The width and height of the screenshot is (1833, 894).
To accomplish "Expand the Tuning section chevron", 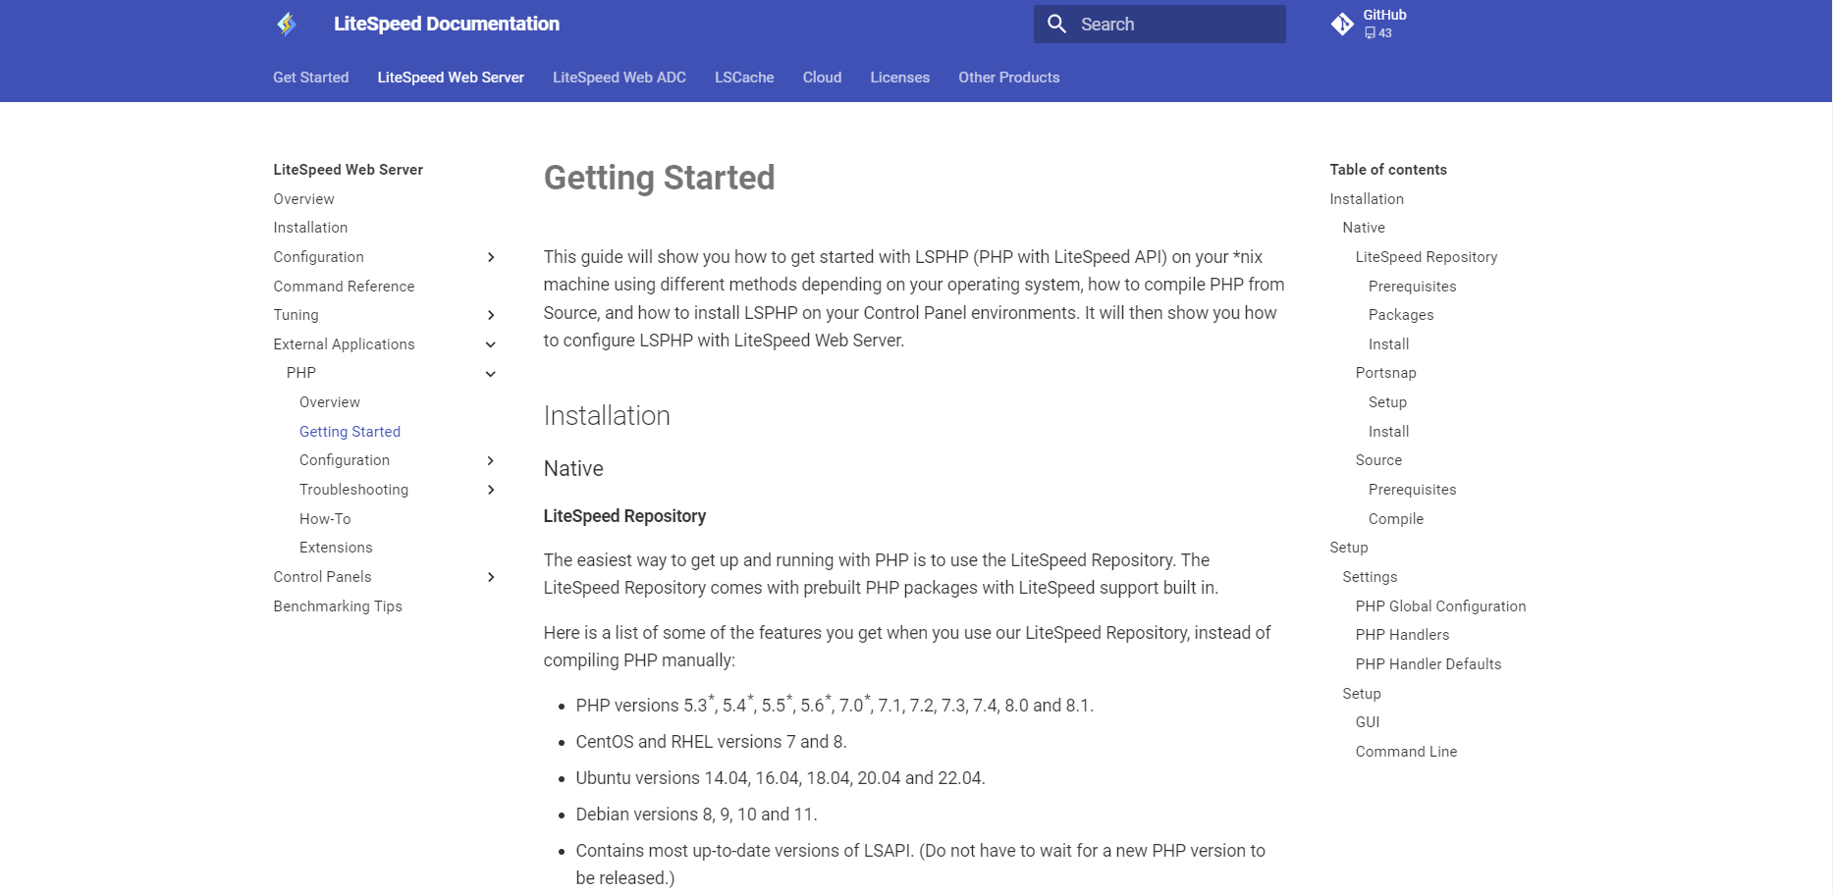I will click(x=491, y=315).
